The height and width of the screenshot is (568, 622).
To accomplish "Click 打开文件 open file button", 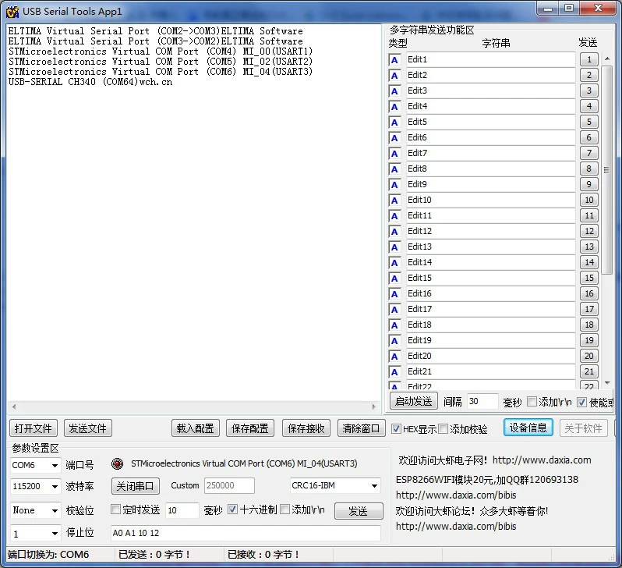I will point(34,428).
